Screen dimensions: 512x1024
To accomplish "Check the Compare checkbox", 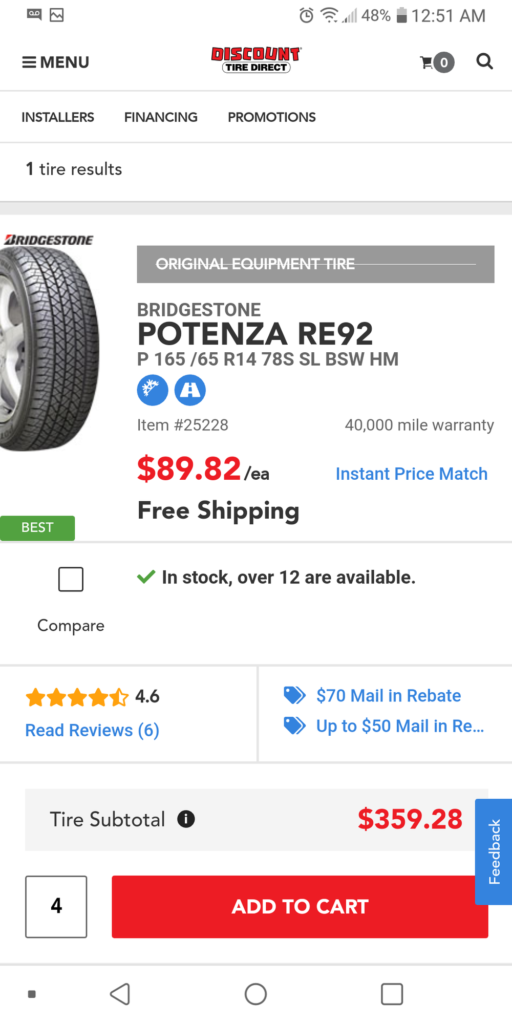I will coord(71,579).
